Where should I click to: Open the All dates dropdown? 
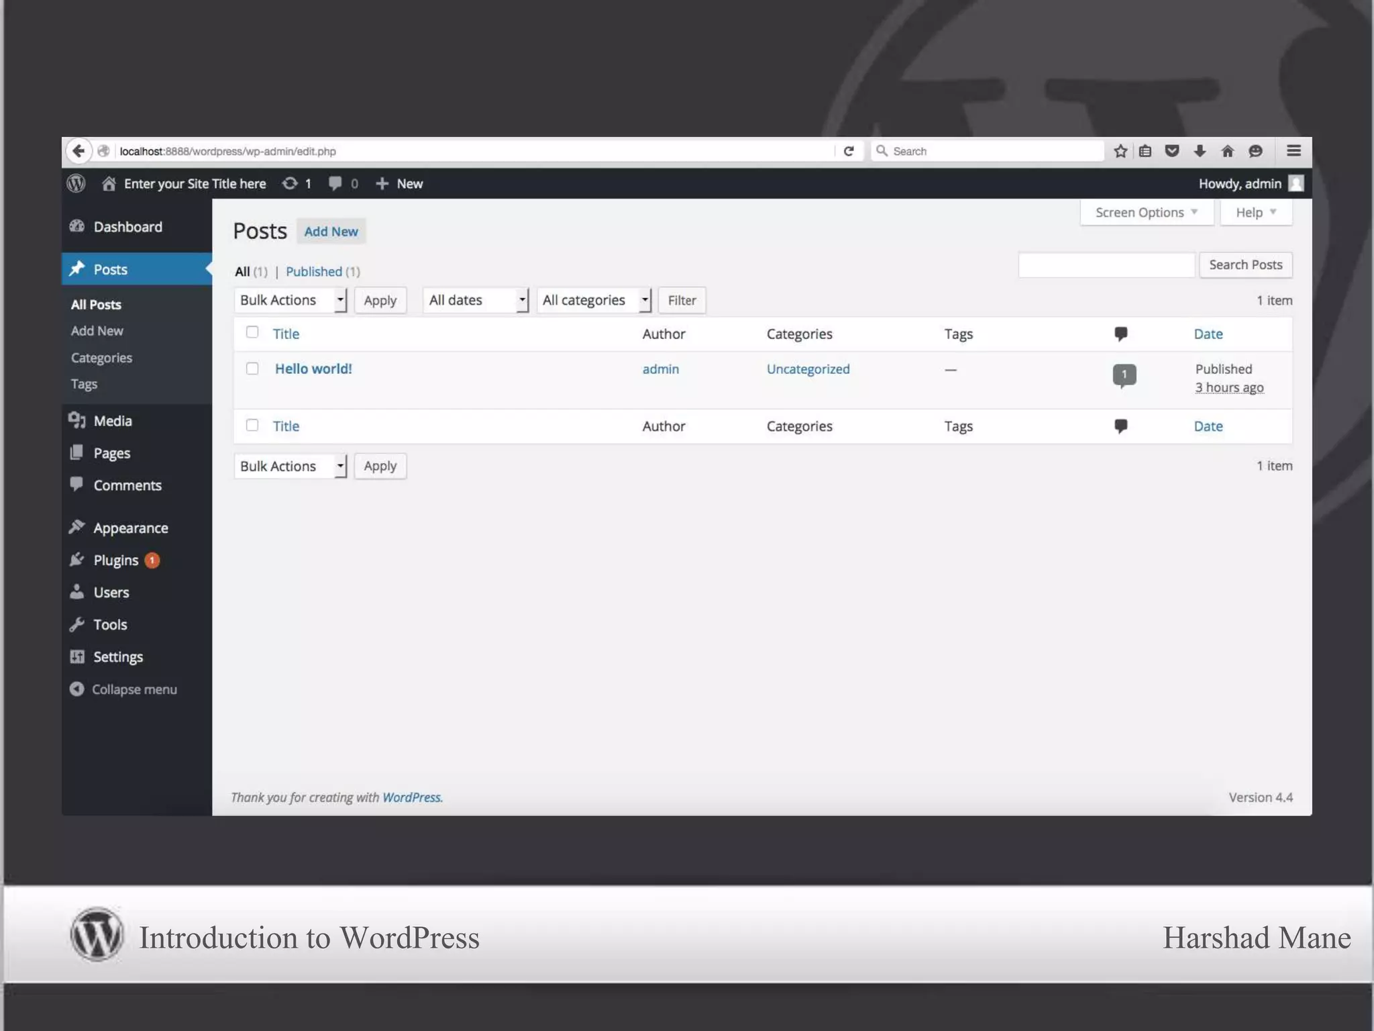pos(476,300)
